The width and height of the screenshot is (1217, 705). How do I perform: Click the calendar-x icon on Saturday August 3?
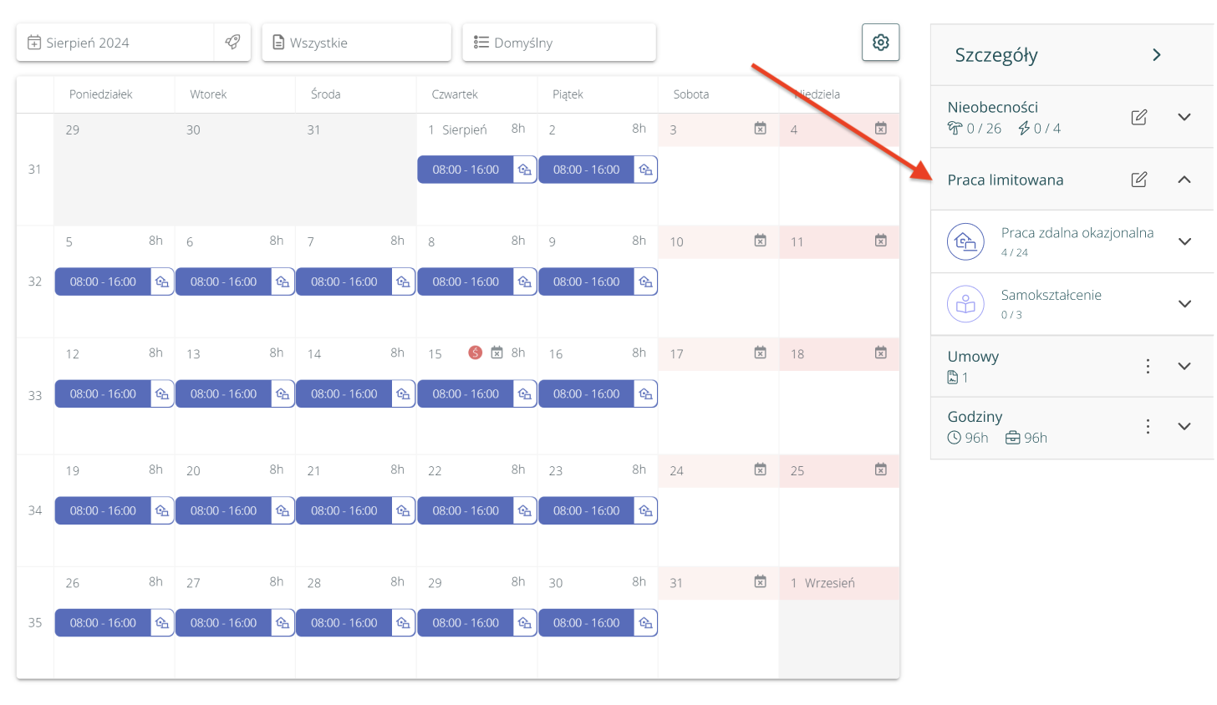click(x=760, y=129)
